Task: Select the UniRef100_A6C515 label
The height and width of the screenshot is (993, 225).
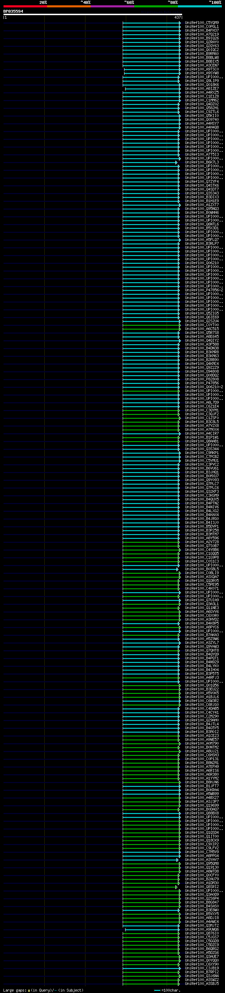Action: [202, 329]
